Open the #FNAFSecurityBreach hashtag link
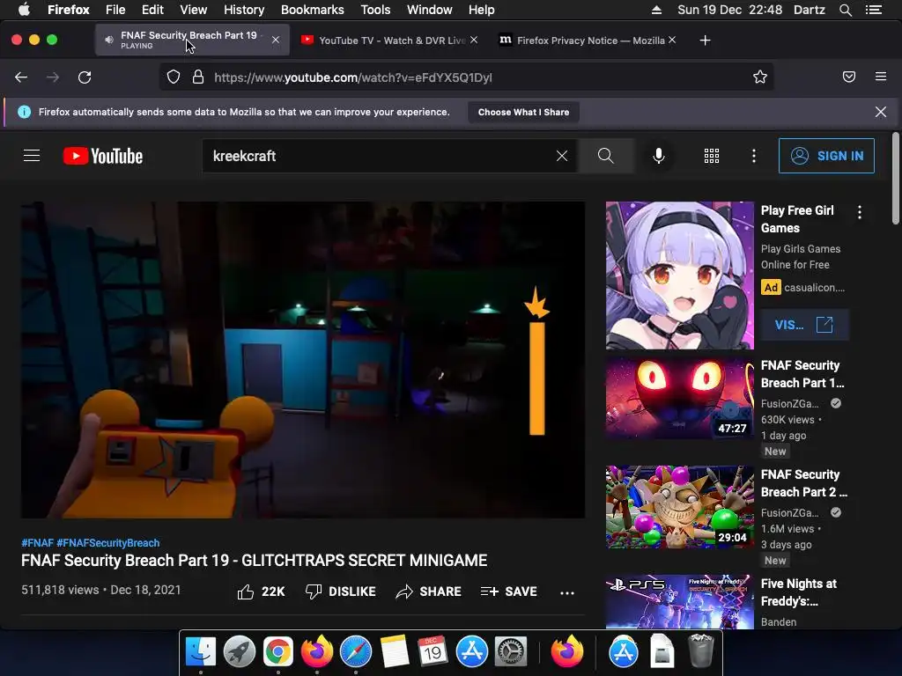This screenshot has height=676, width=902. [108, 542]
